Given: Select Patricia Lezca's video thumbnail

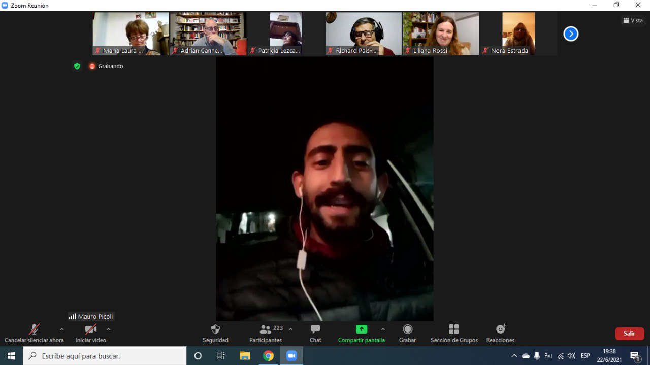Looking at the screenshot, I should tap(286, 34).
